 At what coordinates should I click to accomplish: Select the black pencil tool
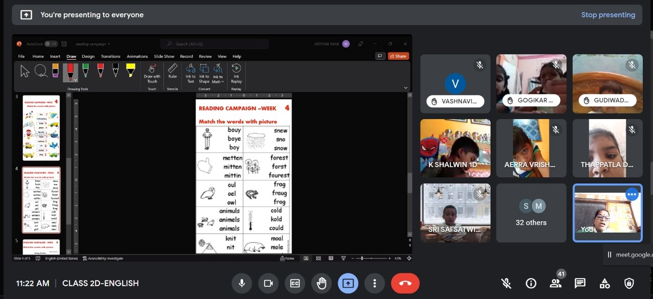[115, 71]
